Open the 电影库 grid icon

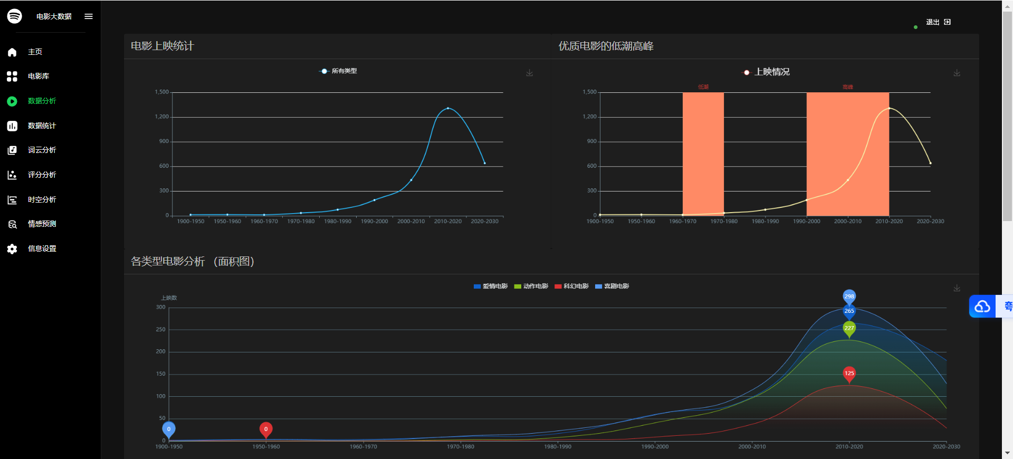coord(12,77)
